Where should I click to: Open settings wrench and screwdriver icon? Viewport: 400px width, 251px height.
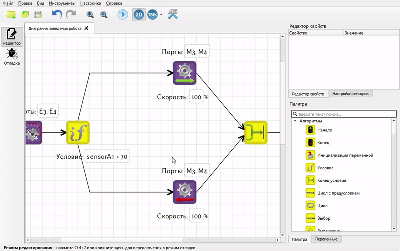[x=173, y=14]
